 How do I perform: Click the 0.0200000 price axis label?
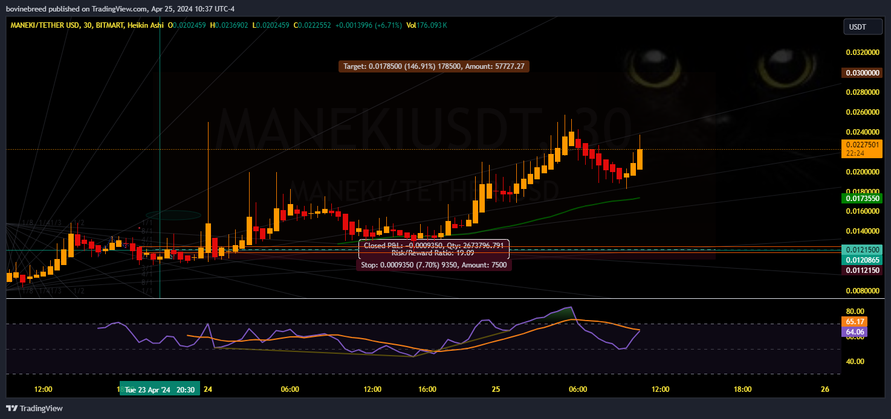click(x=862, y=172)
